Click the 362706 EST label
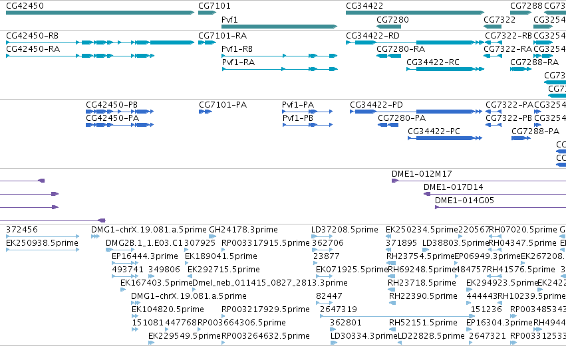Image resolution: width=566 pixels, height=346 pixels. pyautogui.click(x=328, y=243)
